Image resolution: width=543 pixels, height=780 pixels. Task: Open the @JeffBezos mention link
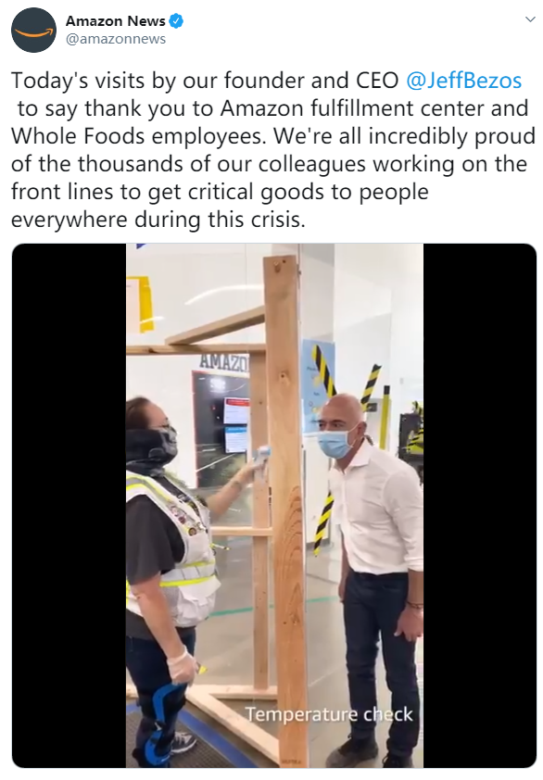point(464,81)
